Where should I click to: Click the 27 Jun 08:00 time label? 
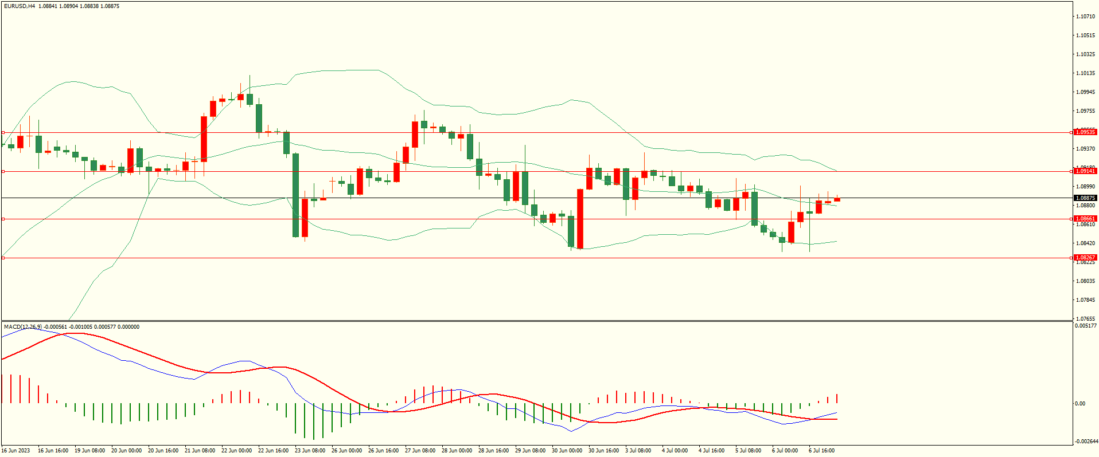click(420, 451)
